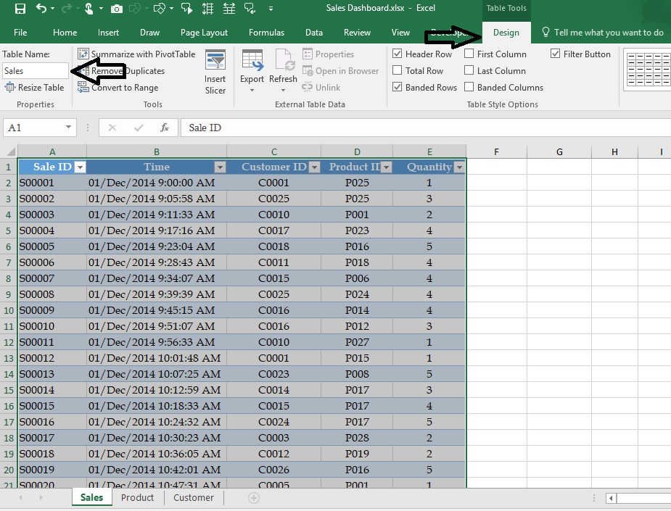Click the Refresh table data icon
Screen dimensions: 671x511
pyautogui.click(x=284, y=60)
